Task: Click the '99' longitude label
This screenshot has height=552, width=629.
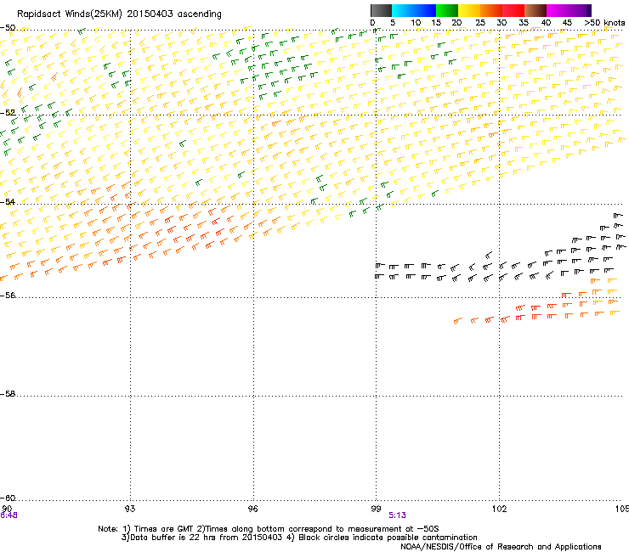Action: click(376, 509)
